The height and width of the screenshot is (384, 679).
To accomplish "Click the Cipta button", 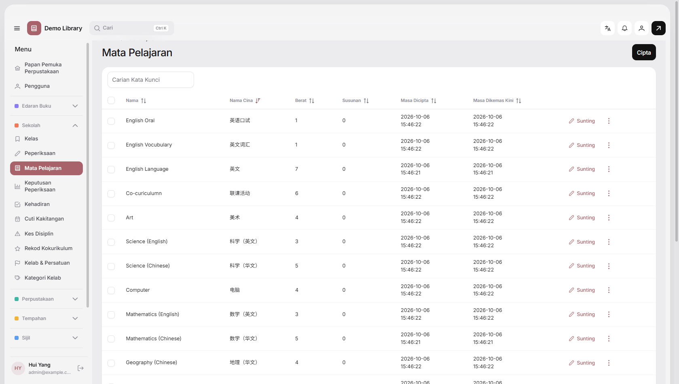I will tap(644, 53).
